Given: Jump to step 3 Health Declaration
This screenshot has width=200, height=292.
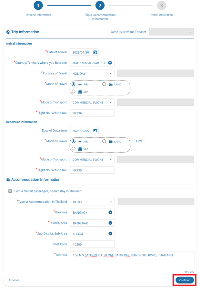Looking at the screenshot, I should pos(161,5).
